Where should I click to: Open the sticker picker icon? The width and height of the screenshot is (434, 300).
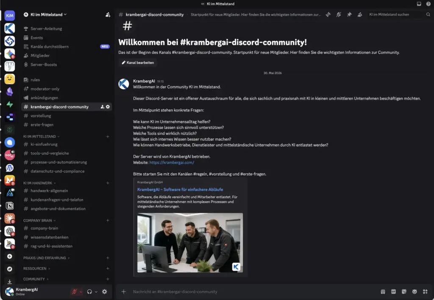[x=404, y=292]
